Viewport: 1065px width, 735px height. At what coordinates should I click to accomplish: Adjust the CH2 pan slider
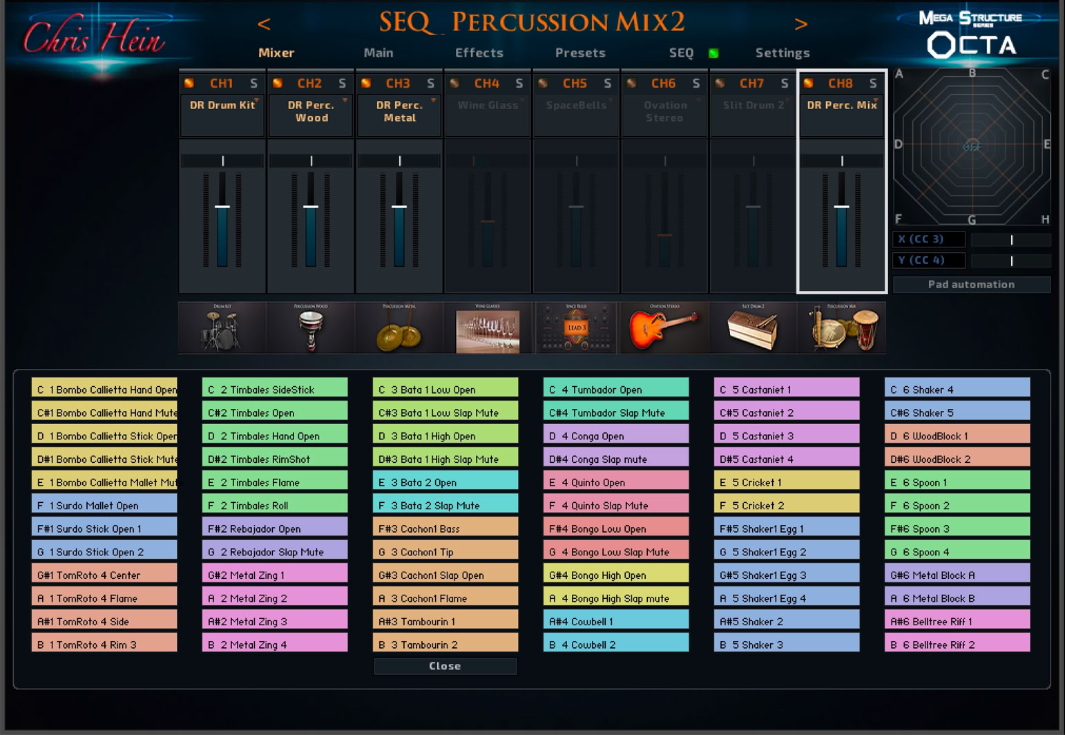tap(311, 161)
